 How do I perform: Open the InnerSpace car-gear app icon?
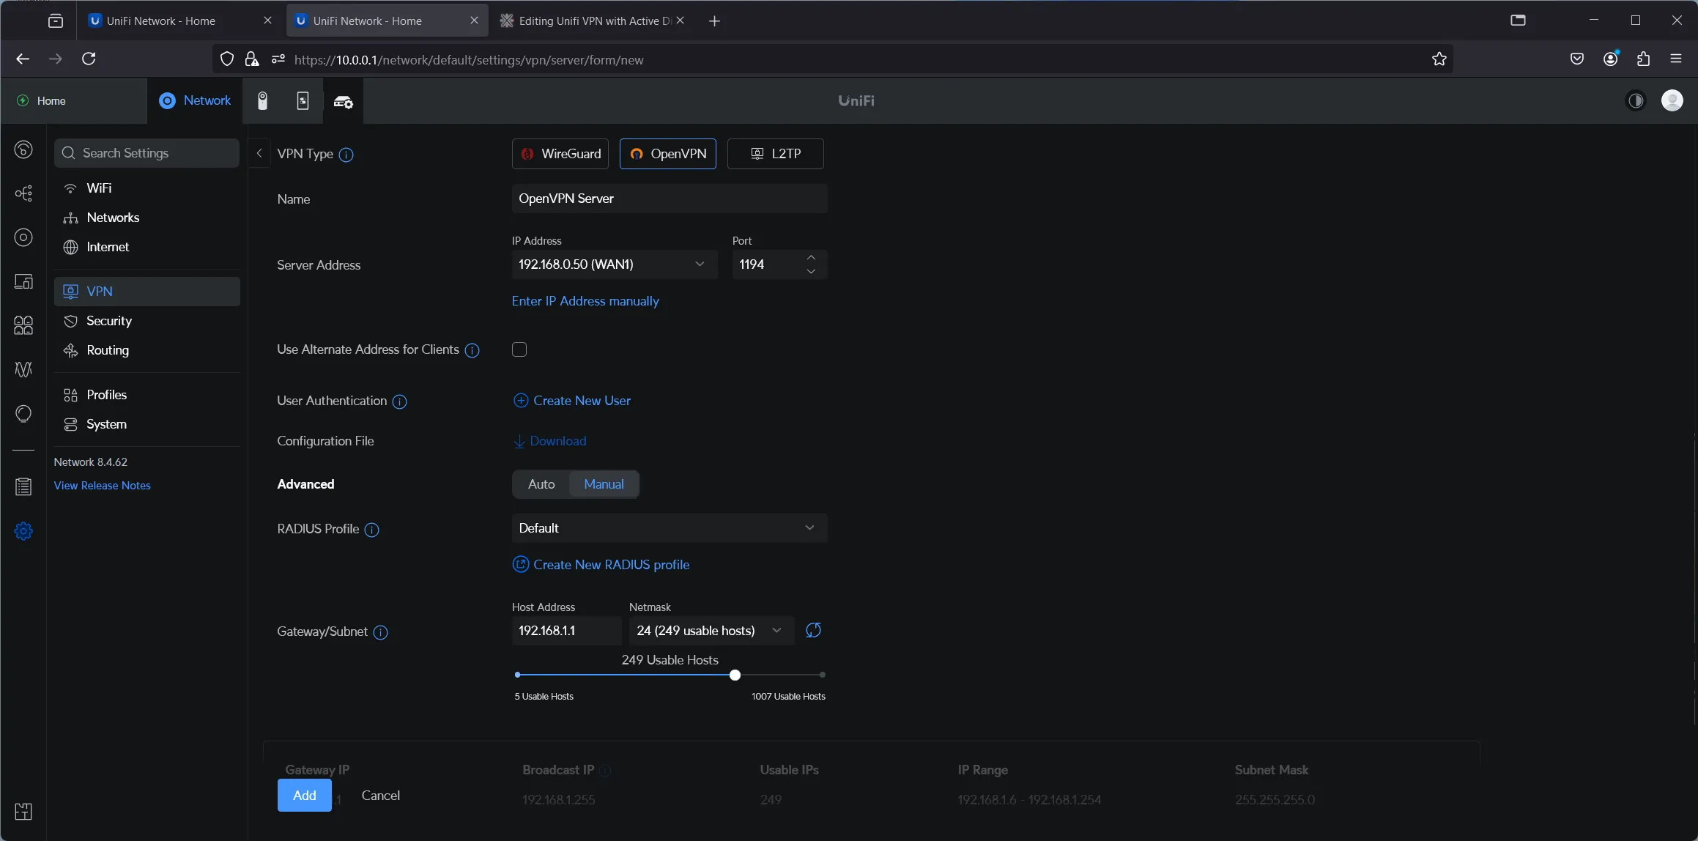coord(344,101)
